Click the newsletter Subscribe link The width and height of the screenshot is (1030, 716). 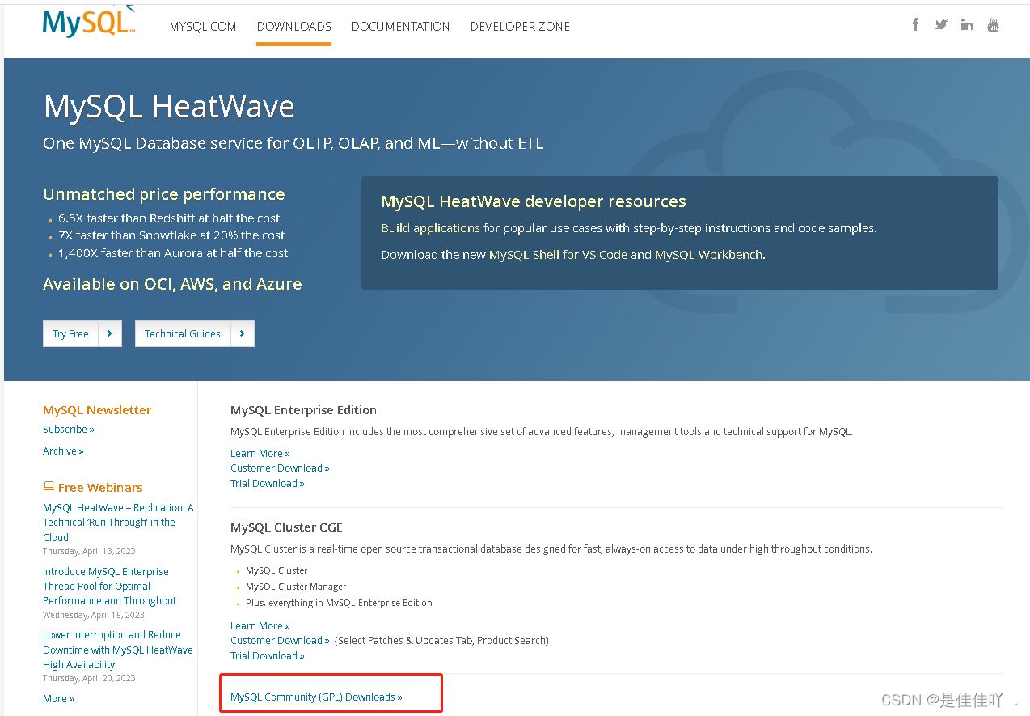(x=68, y=430)
